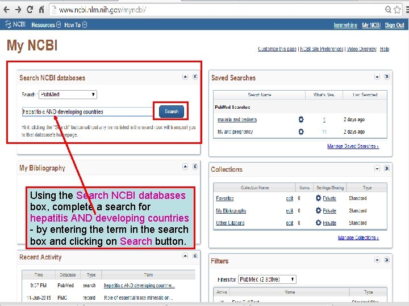Click the What's New count 11 link
This screenshot has width=409, height=306.
click(x=324, y=131)
